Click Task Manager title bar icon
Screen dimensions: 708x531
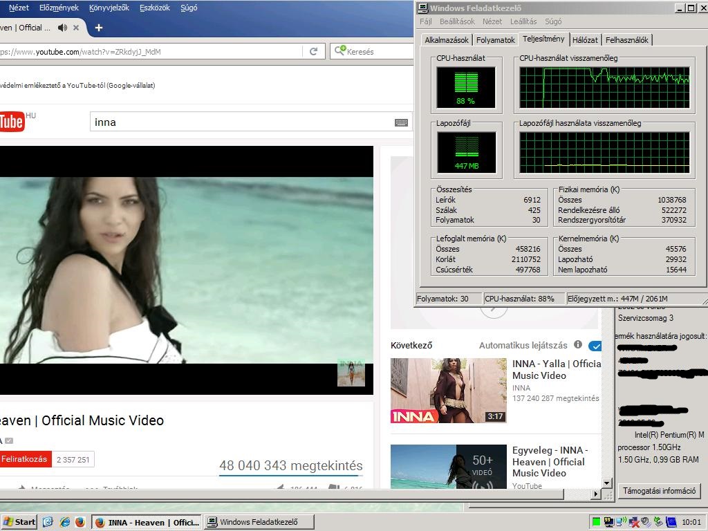[423, 8]
